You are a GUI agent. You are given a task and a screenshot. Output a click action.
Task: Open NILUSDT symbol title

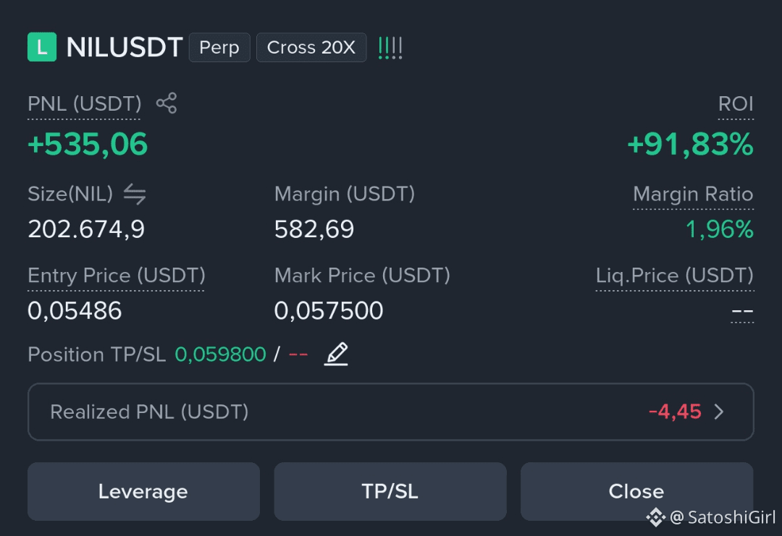click(125, 47)
